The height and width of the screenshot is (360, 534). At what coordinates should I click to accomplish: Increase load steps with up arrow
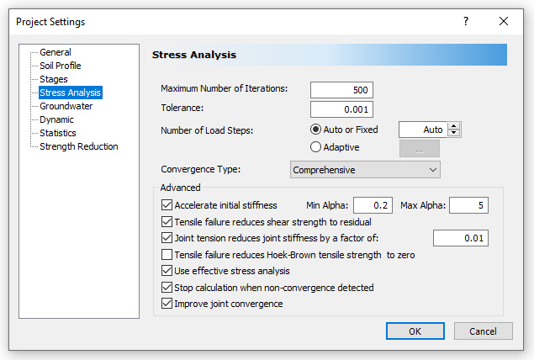point(454,126)
